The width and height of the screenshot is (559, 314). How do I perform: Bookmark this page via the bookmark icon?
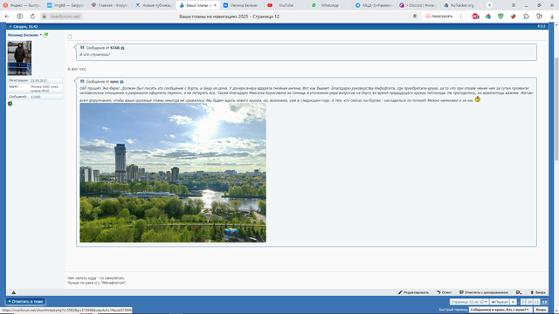click(x=415, y=17)
